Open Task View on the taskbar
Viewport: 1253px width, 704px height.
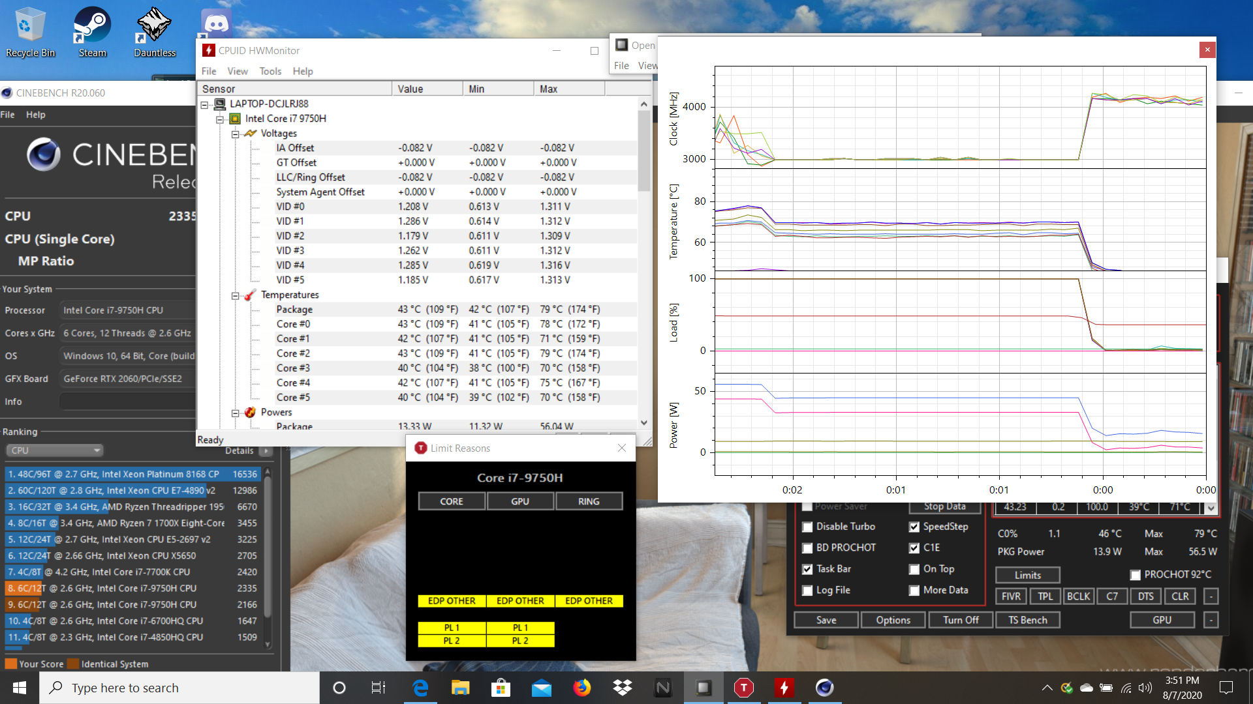click(x=379, y=688)
